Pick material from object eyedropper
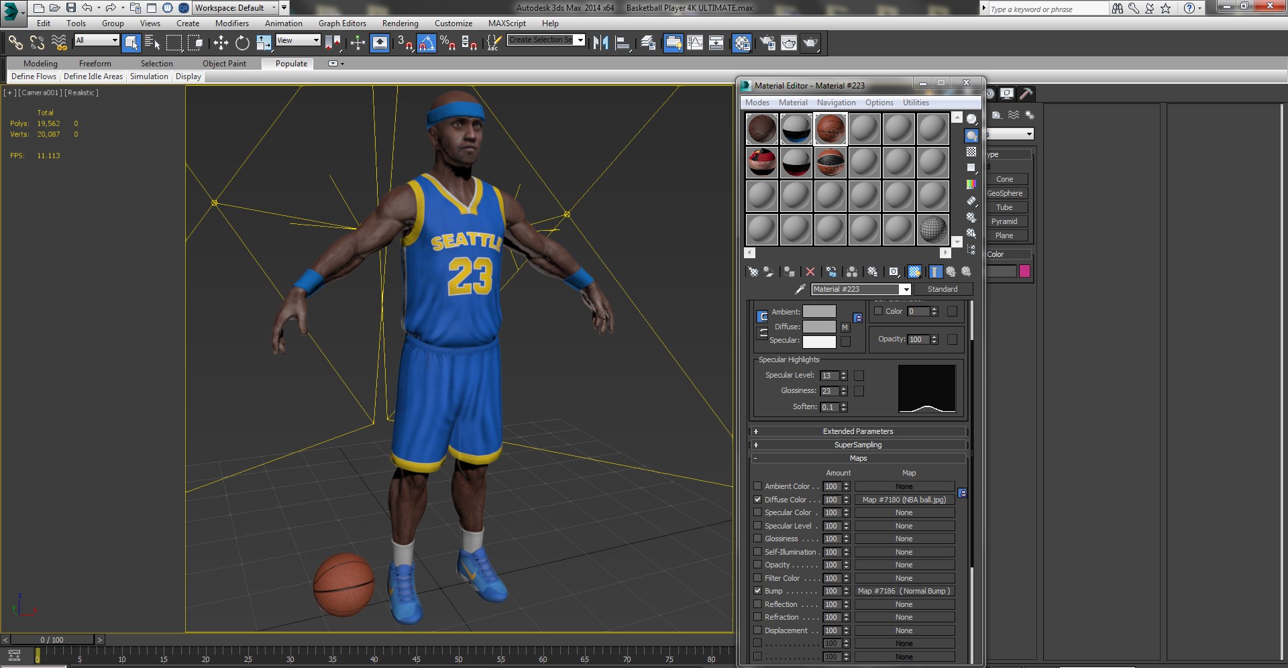 point(800,289)
